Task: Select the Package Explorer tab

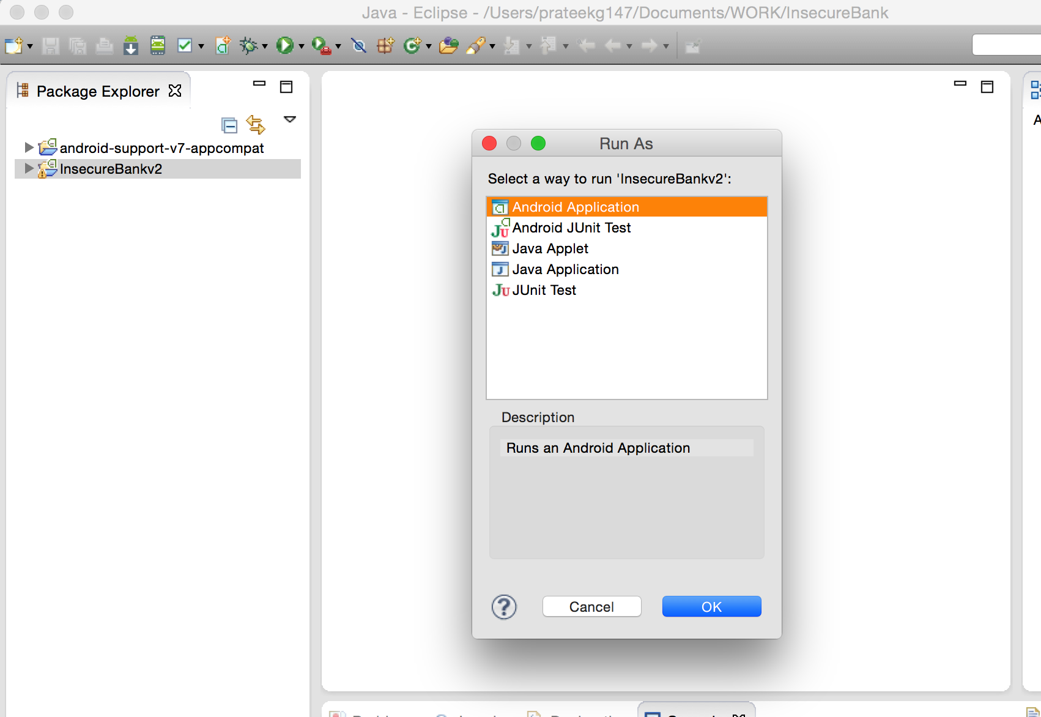Action: click(x=98, y=91)
